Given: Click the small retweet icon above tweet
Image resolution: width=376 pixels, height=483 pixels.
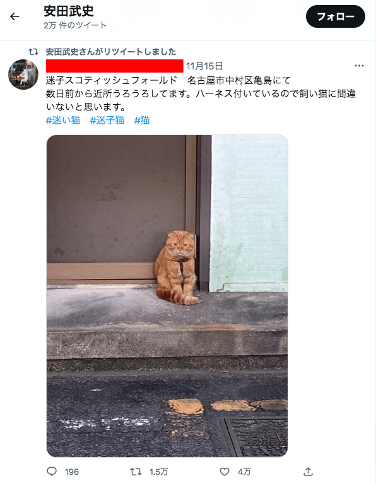Looking at the screenshot, I should (33, 52).
